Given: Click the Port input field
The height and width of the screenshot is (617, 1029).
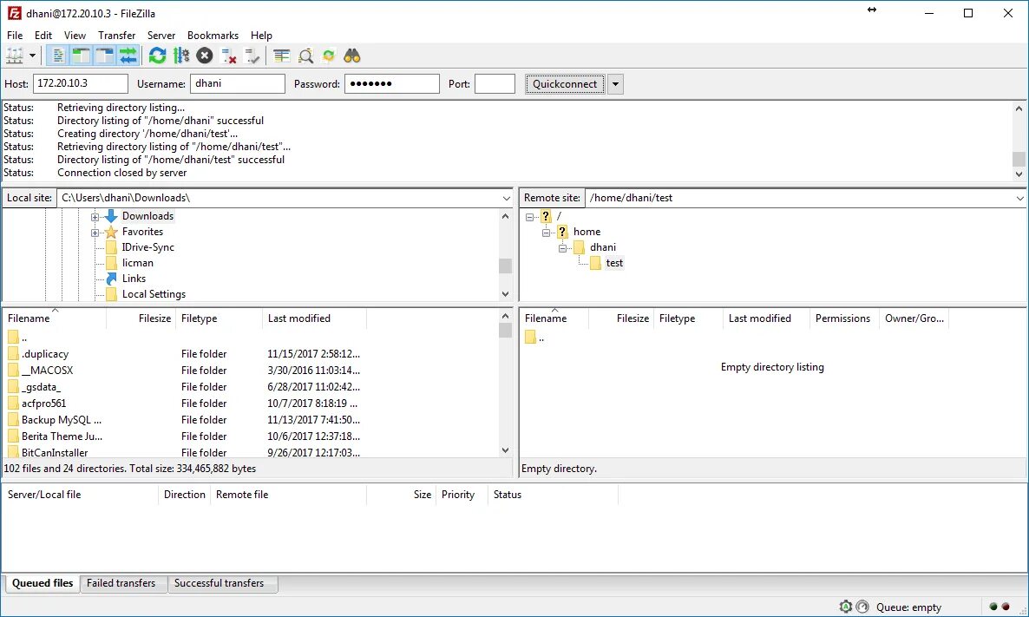Looking at the screenshot, I should (495, 83).
